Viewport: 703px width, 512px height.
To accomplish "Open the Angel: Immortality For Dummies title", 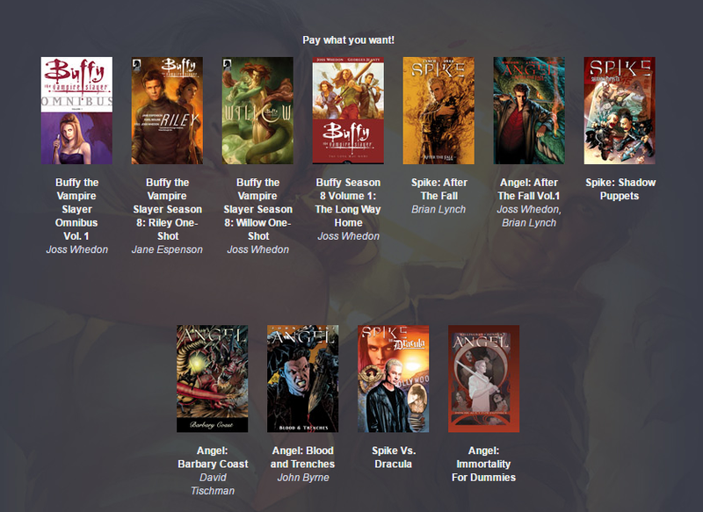I will coord(484,464).
